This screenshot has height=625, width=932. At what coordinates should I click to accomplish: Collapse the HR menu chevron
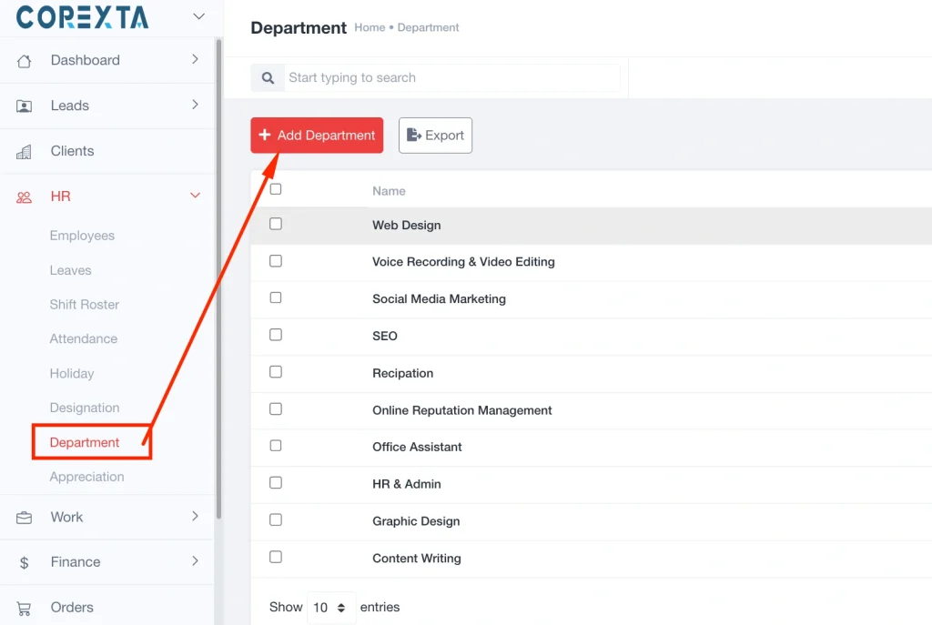[x=195, y=196]
